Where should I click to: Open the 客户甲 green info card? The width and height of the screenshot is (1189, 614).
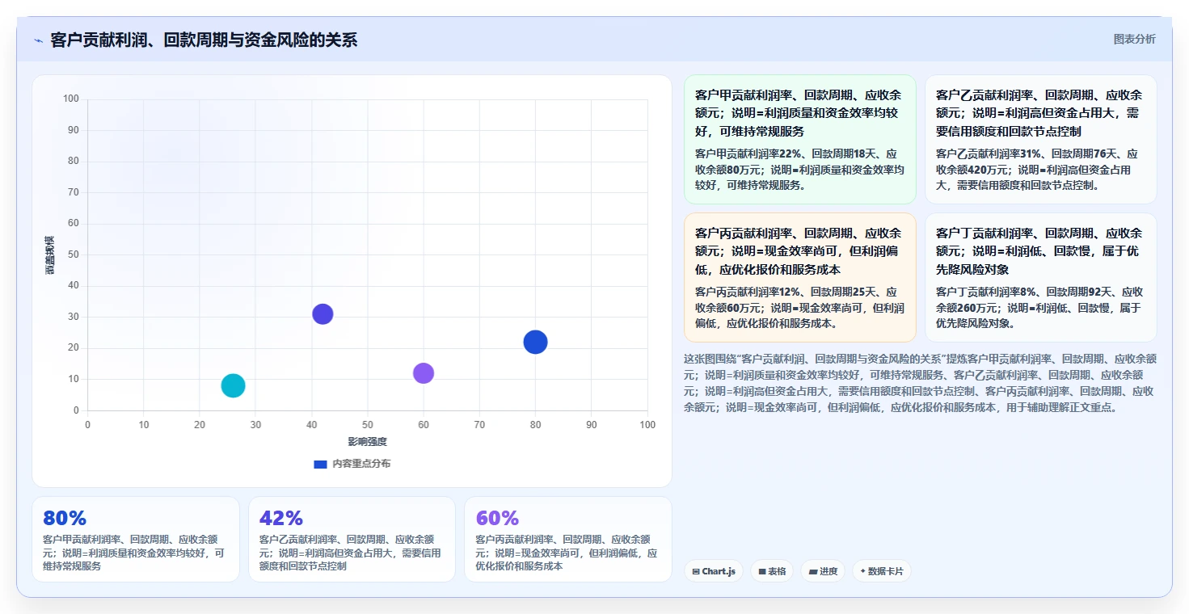(x=800, y=139)
